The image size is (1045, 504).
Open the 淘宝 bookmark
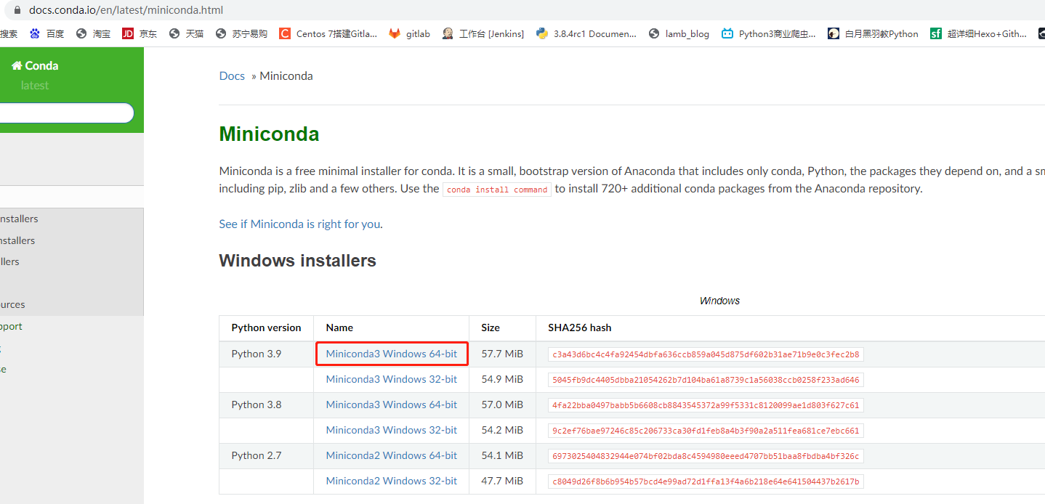pyautogui.click(x=93, y=33)
